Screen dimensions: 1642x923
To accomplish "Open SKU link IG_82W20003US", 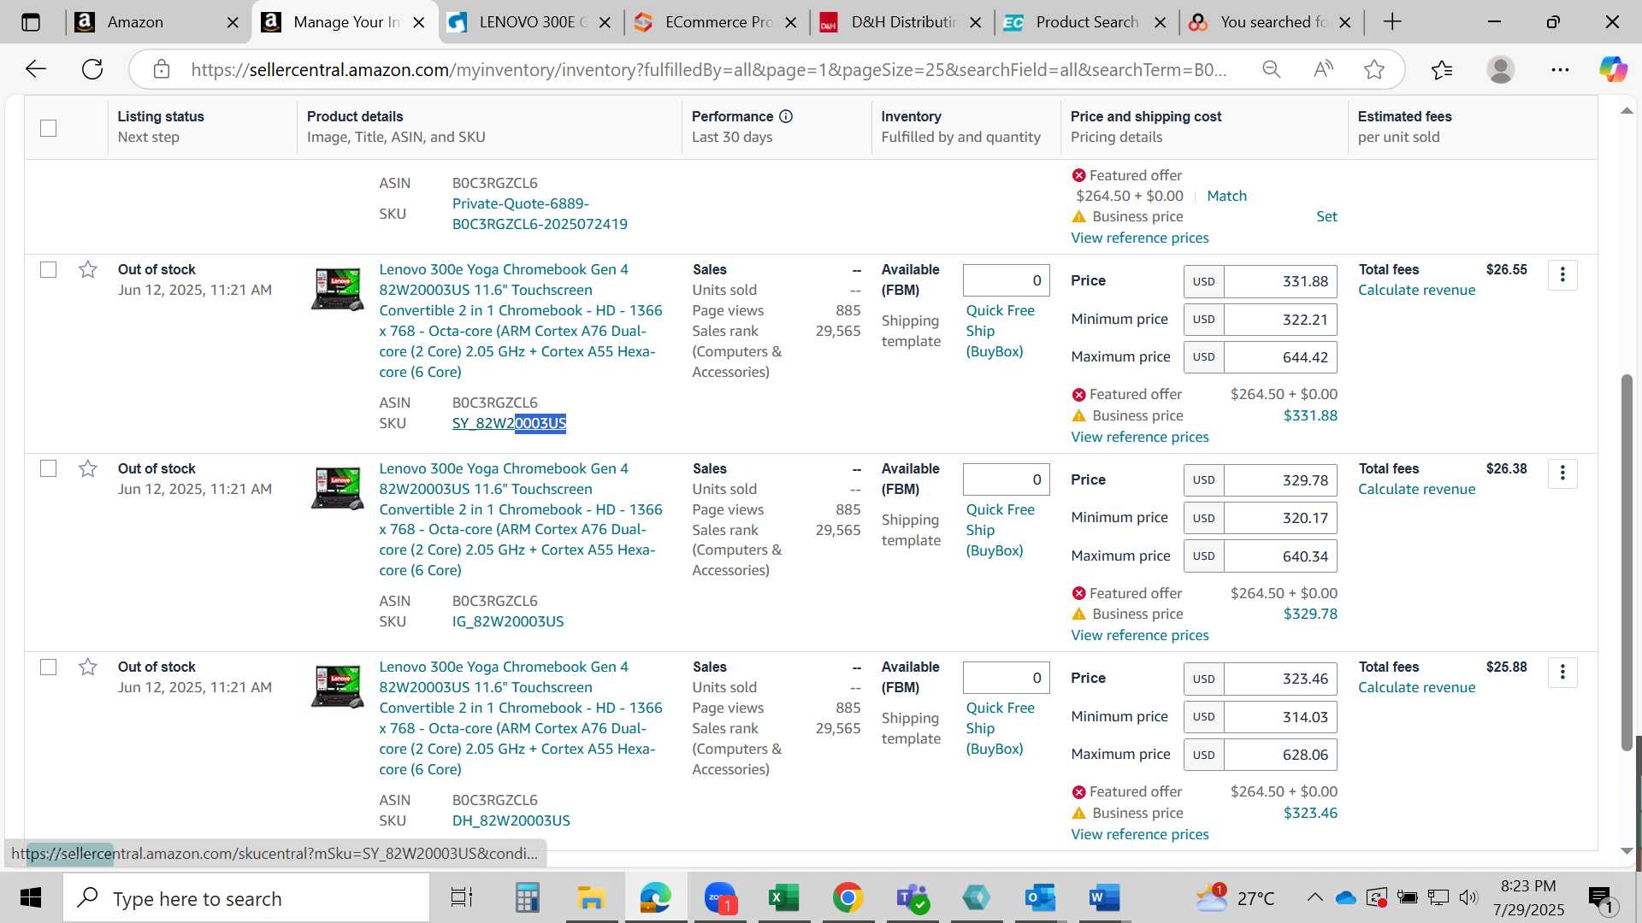I will click(x=508, y=622).
